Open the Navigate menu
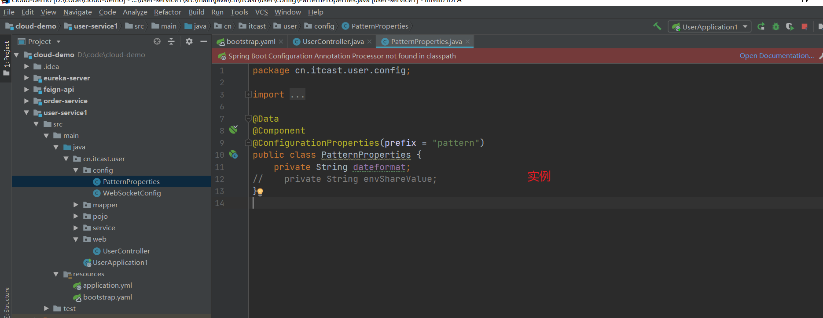 [77, 12]
